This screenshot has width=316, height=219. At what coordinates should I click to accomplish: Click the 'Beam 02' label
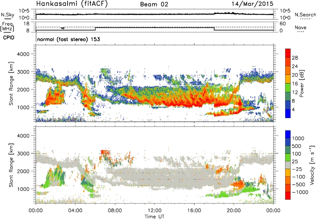pyautogui.click(x=154, y=4)
